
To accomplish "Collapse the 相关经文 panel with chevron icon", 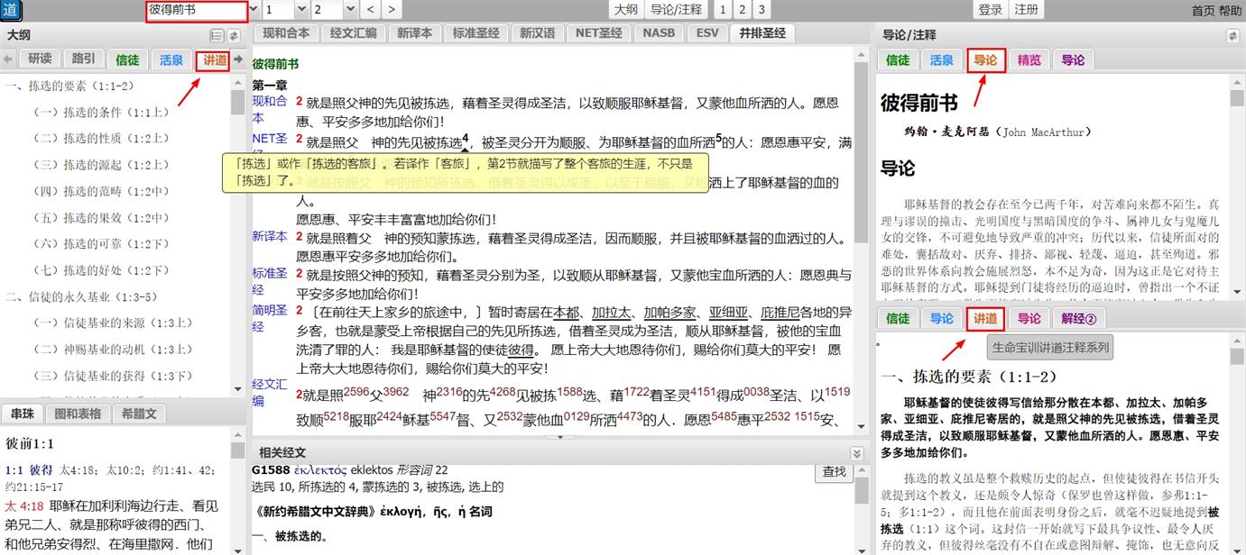I will coord(856,453).
